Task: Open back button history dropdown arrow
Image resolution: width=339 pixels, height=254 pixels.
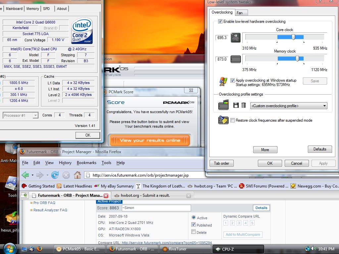Action: (32, 175)
